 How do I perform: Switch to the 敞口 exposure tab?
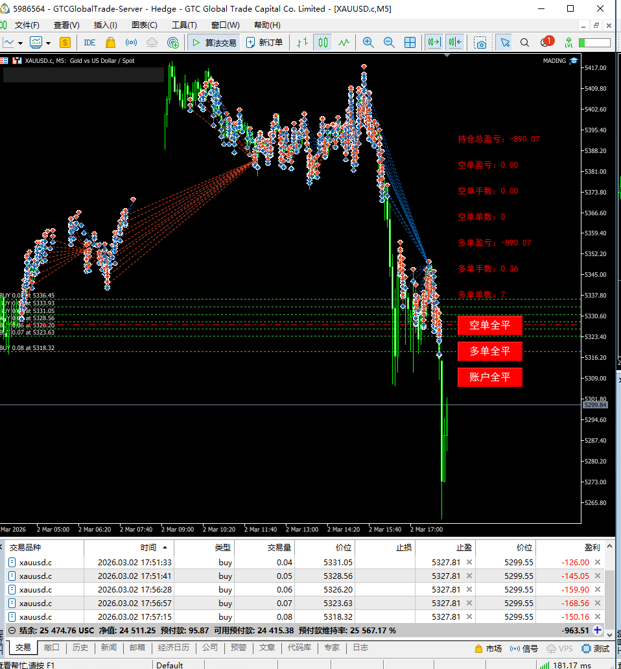[x=52, y=648]
